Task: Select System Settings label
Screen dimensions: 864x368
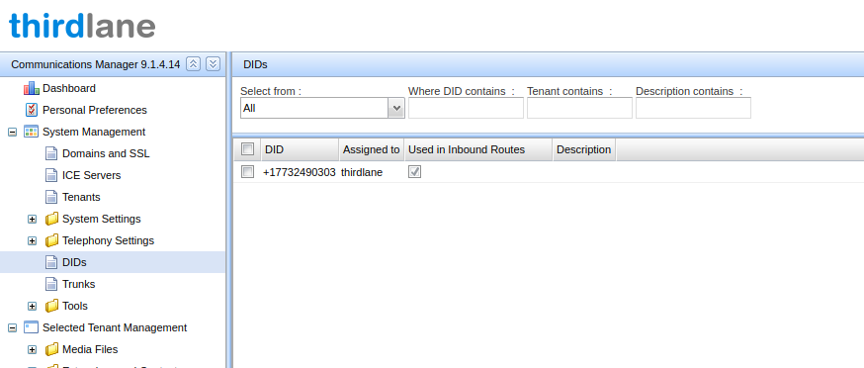Action: 102,219
